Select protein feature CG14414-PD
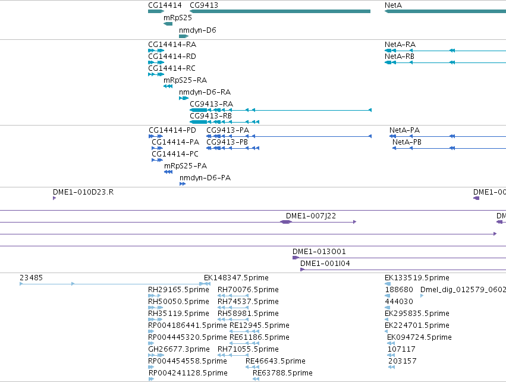The height and width of the screenshot is (382, 506). [172, 130]
